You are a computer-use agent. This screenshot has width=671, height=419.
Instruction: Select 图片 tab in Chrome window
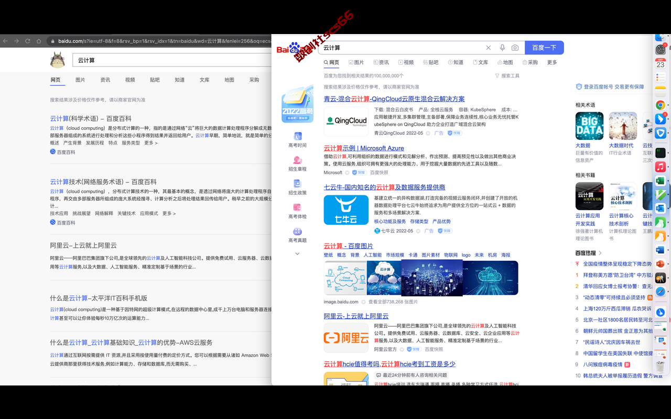[x=80, y=80]
